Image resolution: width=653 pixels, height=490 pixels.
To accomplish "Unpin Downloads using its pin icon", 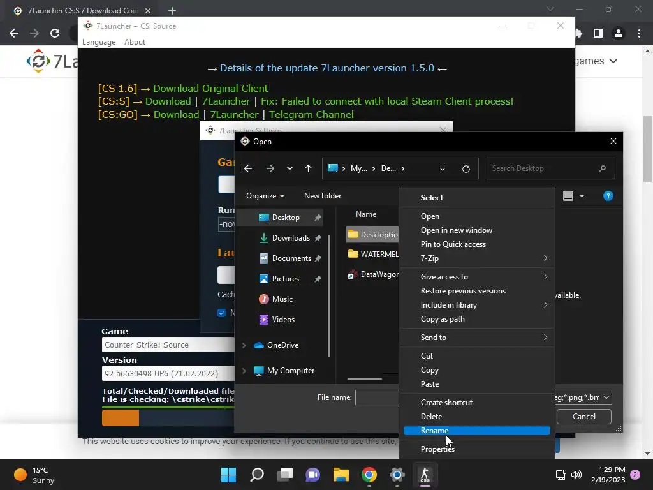I will click(x=318, y=238).
